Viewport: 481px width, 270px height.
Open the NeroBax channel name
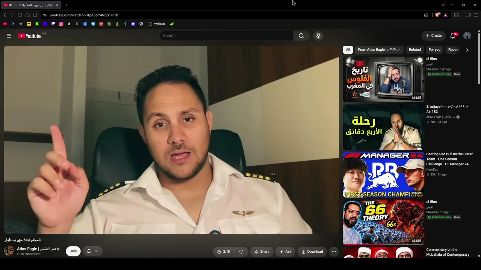point(432,169)
